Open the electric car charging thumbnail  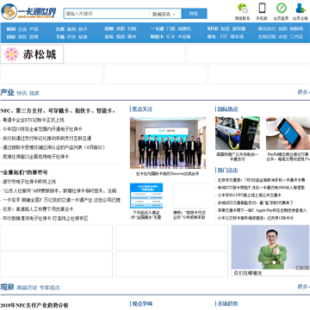tap(238, 133)
